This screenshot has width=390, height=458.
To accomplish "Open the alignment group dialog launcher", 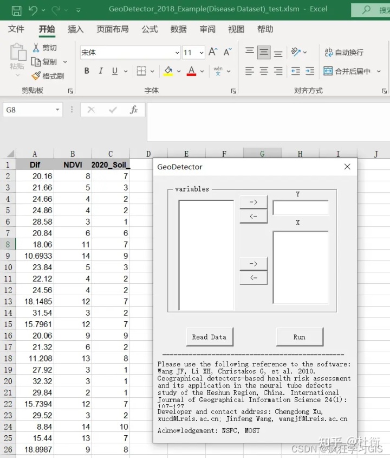I will click(x=384, y=91).
